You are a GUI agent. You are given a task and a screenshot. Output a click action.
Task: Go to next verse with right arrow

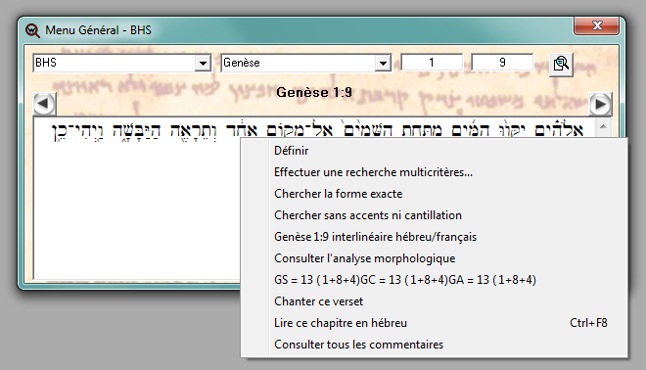tap(600, 104)
